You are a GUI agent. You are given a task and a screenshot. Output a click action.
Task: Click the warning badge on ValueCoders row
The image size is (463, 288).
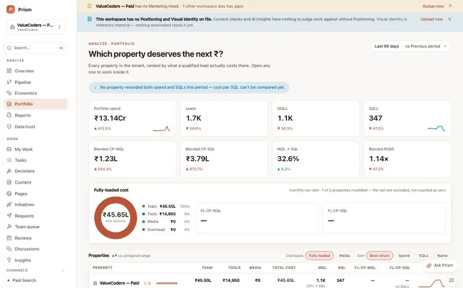pos(147,283)
